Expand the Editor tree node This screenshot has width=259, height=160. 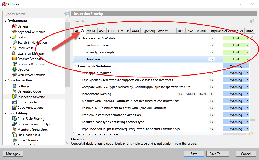10,37
